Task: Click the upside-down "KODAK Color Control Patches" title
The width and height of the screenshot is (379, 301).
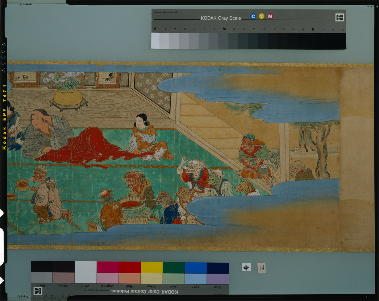Action: coord(144,291)
